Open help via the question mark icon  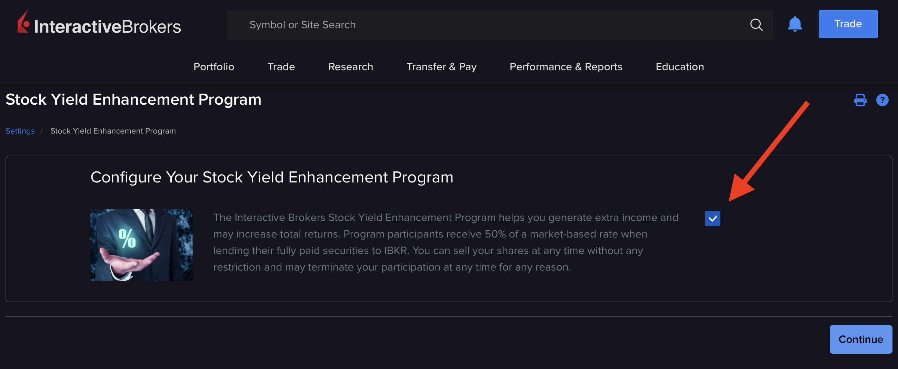click(882, 100)
